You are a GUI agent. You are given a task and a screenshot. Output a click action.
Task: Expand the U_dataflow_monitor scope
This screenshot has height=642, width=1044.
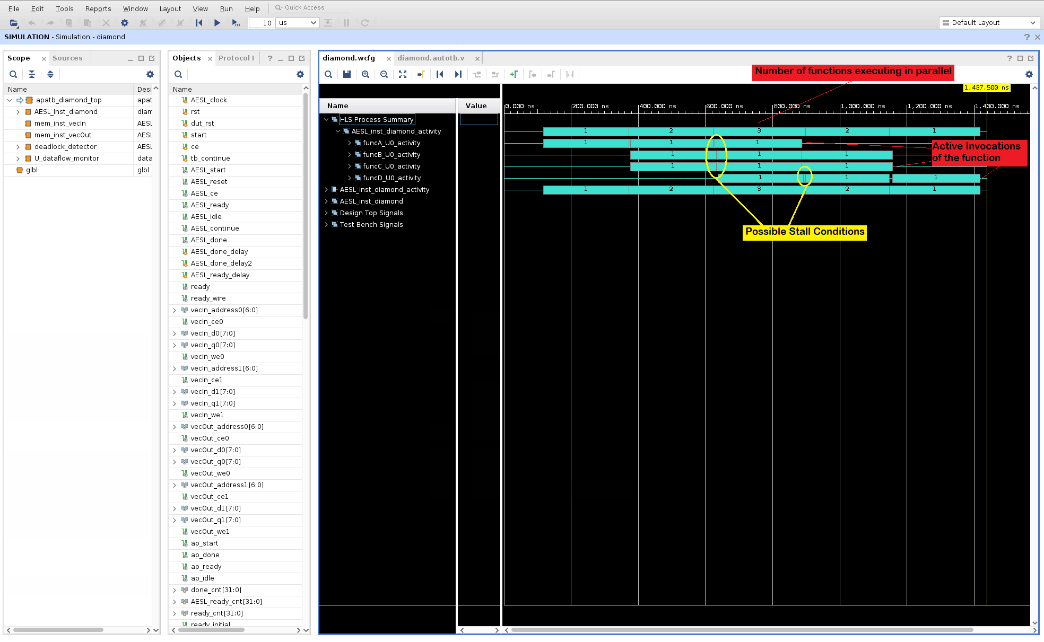(x=18, y=159)
